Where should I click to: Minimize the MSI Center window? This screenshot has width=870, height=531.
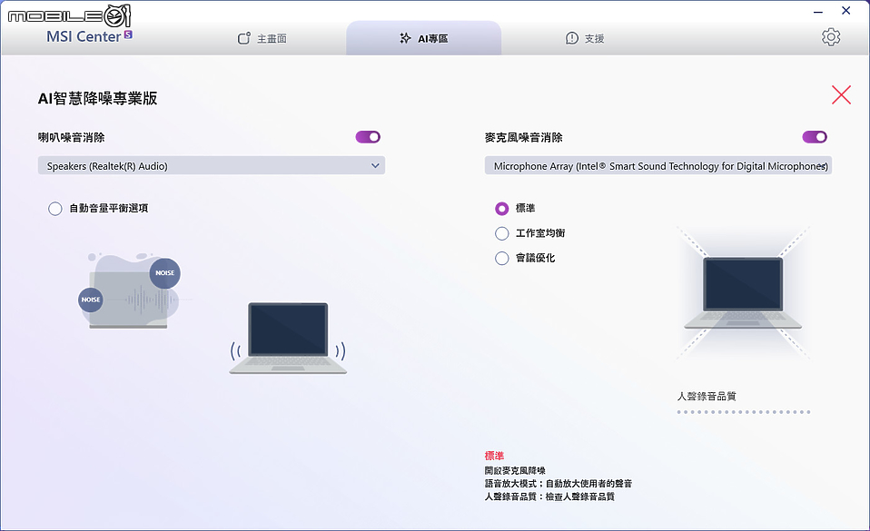pyautogui.click(x=818, y=11)
